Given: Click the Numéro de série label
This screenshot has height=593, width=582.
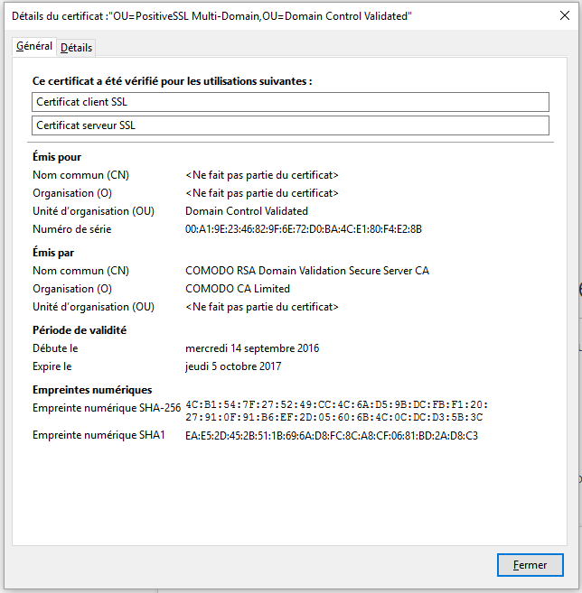Looking at the screenshot, I should point(72,229).
